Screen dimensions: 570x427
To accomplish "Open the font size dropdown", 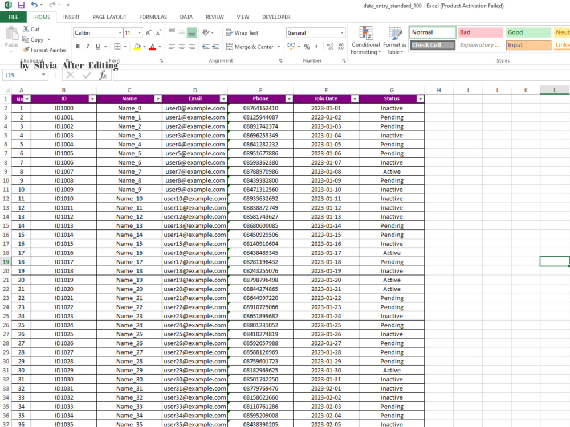I will (x=140, y=33).
